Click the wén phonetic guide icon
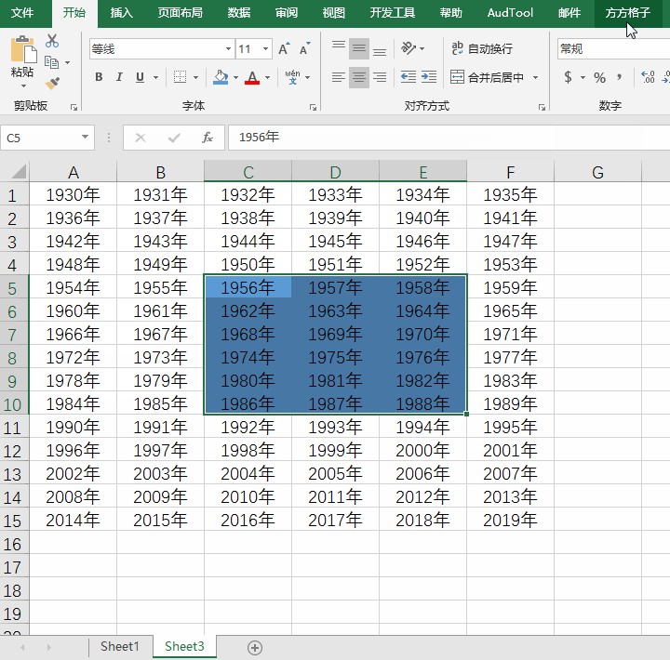Image resolution: width=670 pixels, height=660 pixels. pos(292,77)
